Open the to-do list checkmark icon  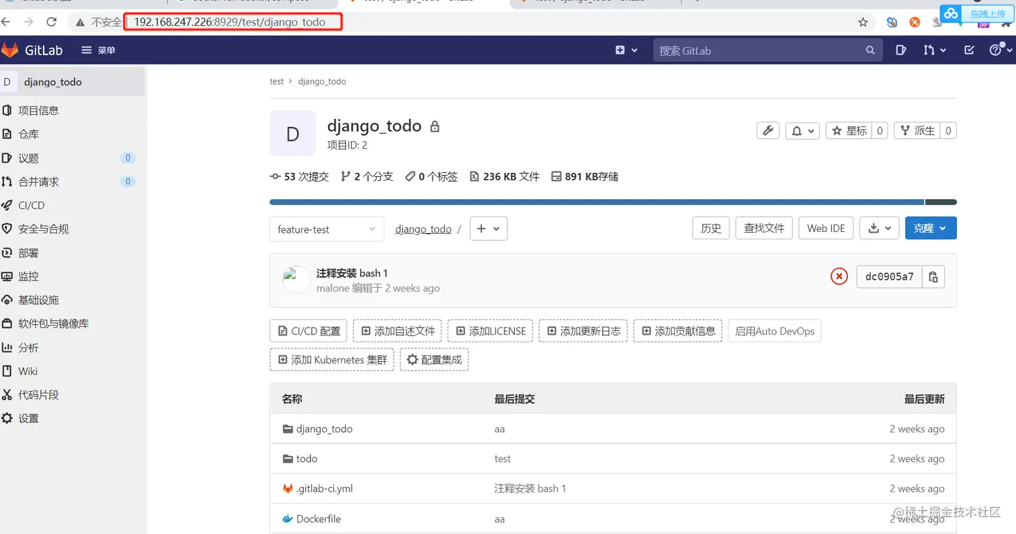(969, 50)
